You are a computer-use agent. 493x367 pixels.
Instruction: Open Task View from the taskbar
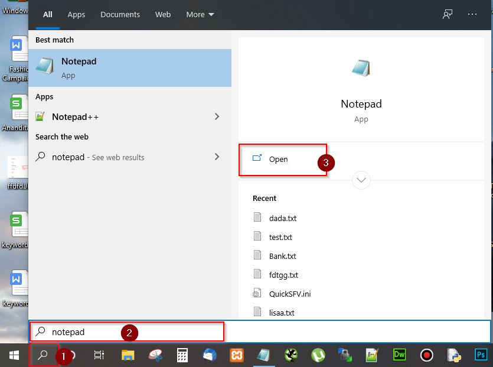point(99,355)
